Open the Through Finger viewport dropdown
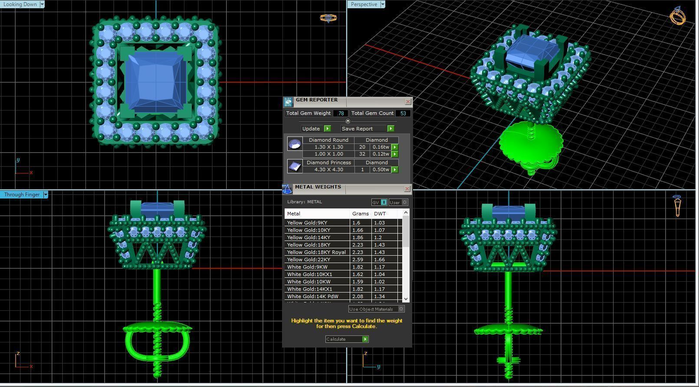This screenshot has width=699, height=387. pyautogui.click(x=46, y=195)
